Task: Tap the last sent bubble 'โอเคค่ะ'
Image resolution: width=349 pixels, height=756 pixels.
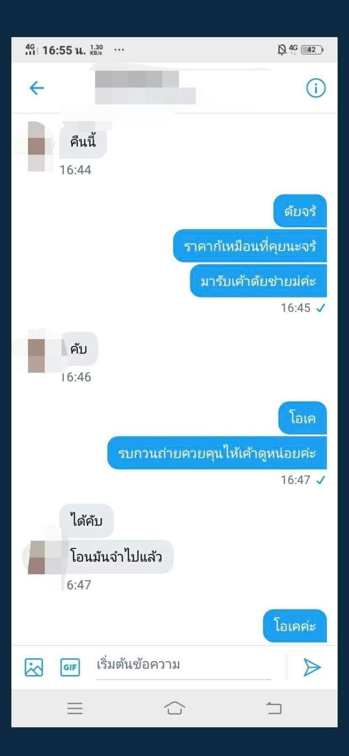Action: [295, 626]
